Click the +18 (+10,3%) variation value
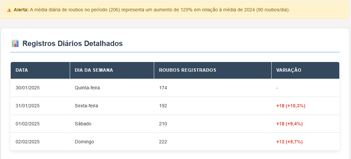The width and height of the screenshot is (351, 159). [291, 106]
